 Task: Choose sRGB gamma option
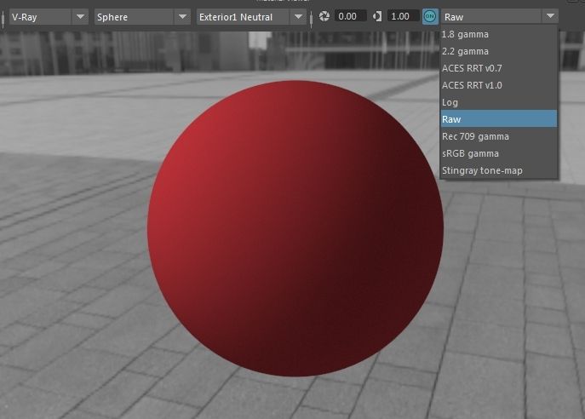[x=499, y=153]
